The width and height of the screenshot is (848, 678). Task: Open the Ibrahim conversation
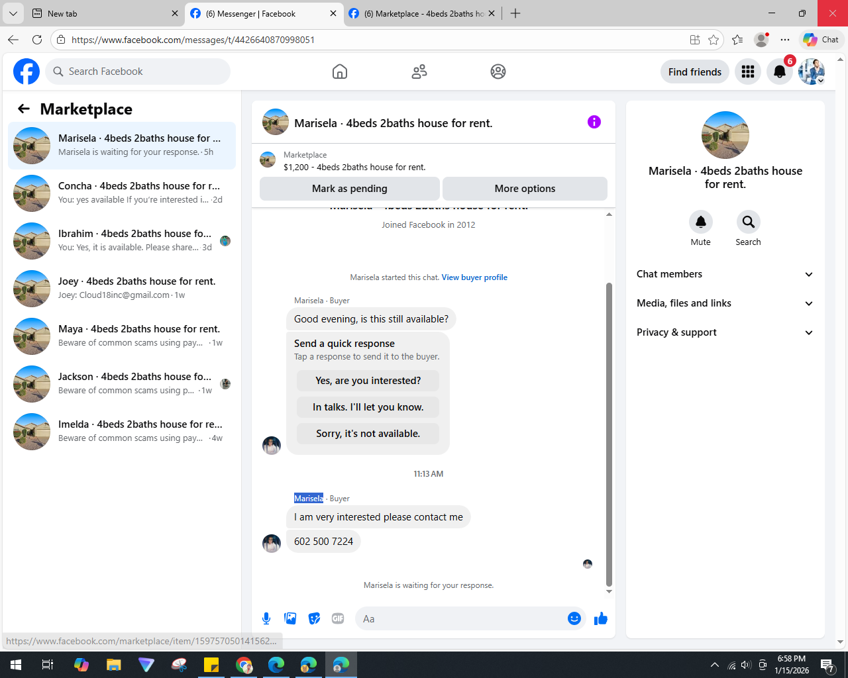pyautogui.click(x=122, y=241)
